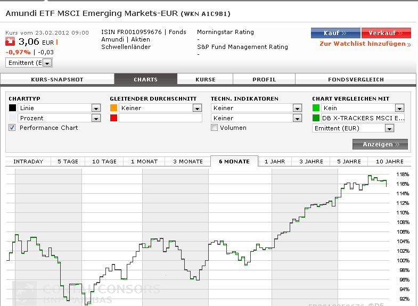This screenshot has width=418, height=306.
Task: Select the 3 Jahre time range
Action: pyautogui.click(x=311, y=161)
